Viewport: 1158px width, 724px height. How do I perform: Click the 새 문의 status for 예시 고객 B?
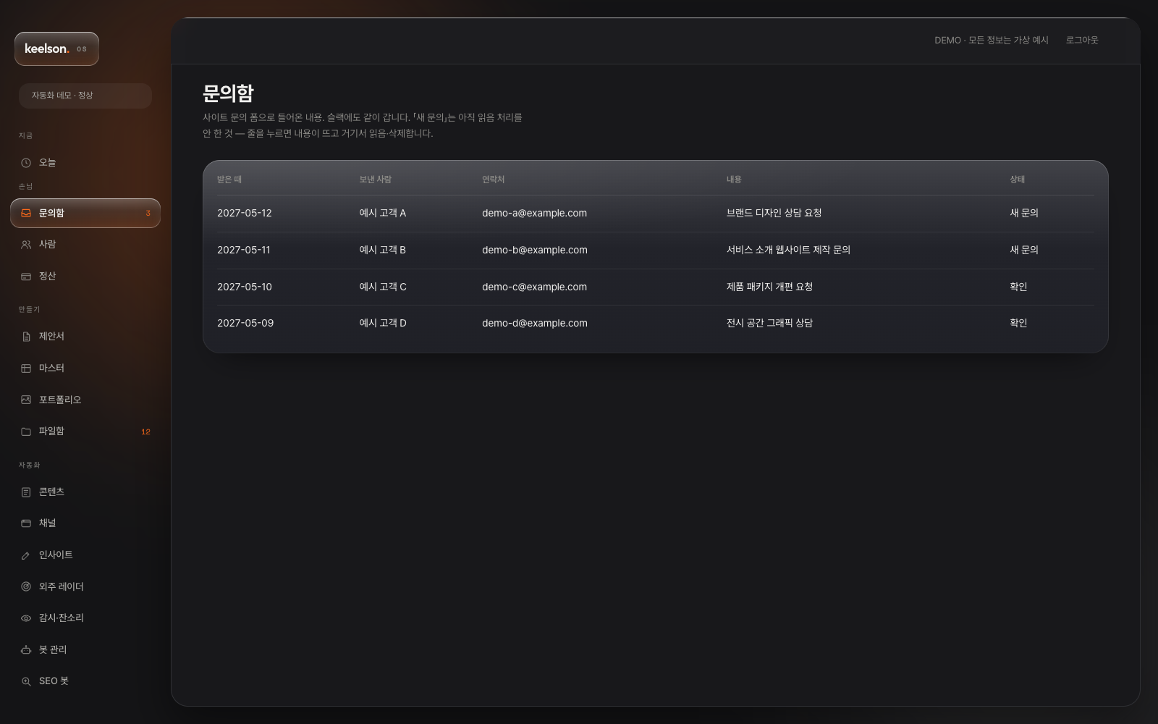(x=1024, y=250)
